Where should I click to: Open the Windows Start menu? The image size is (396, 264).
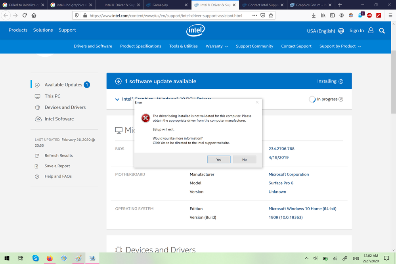click(7, 258)
